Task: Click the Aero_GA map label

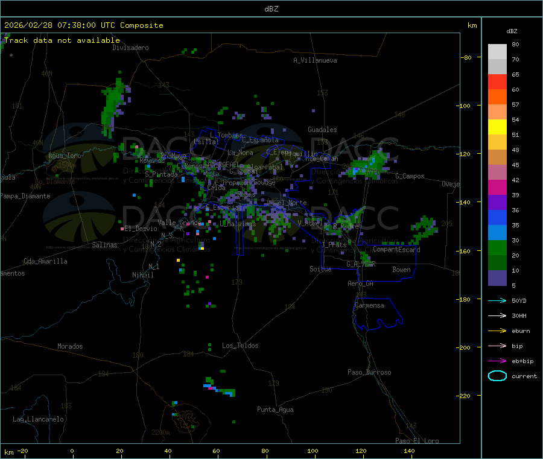Action: coord(360,283)
